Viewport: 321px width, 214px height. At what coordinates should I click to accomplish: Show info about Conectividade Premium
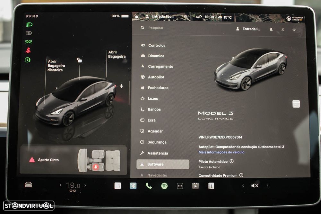tap(241, 175)
